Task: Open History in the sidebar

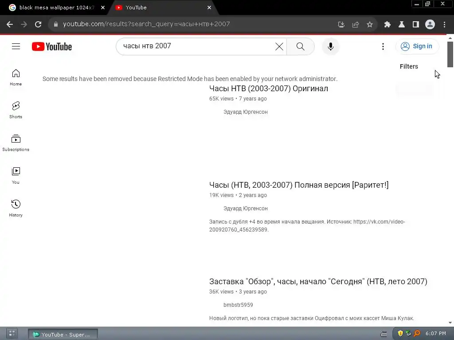Action: (x=16, y=209)
